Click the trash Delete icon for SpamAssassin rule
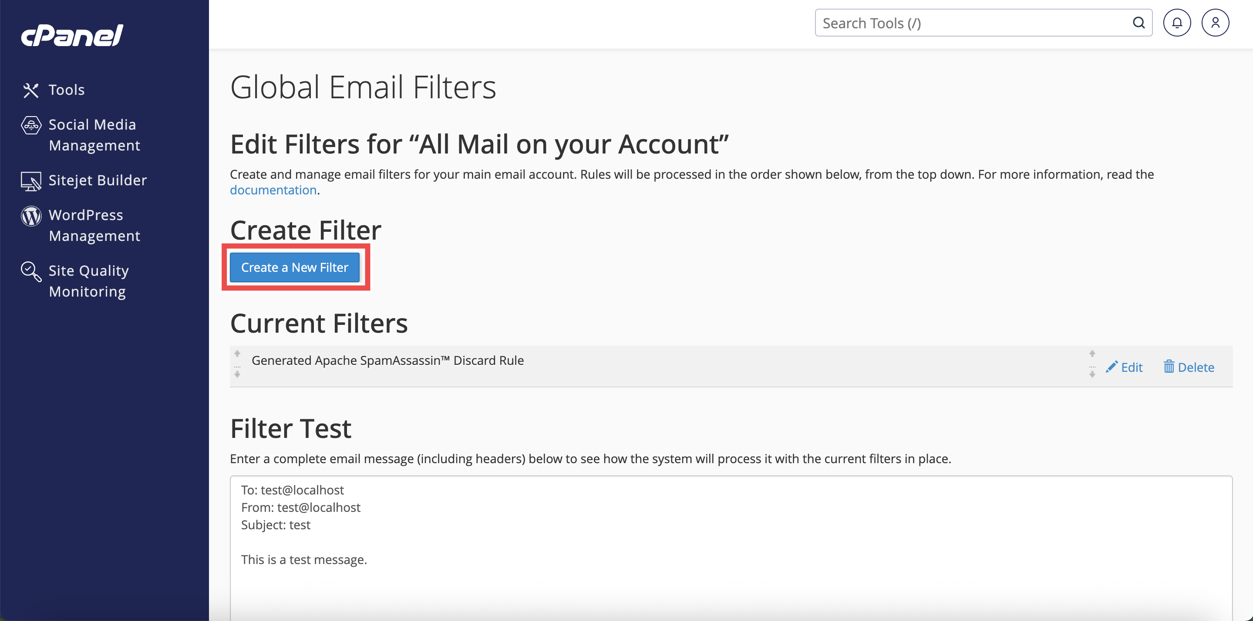This screenshot has height=621, width=1253. click(1169, 367)
